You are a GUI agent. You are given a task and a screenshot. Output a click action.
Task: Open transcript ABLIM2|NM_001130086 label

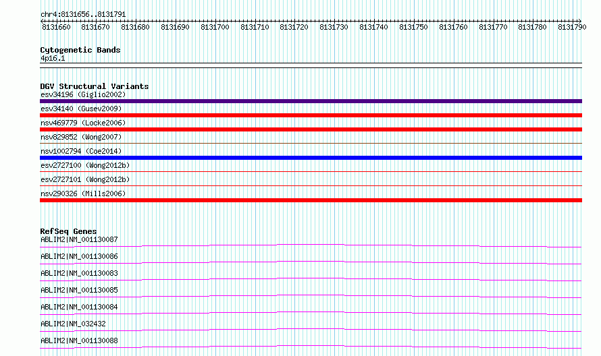coord(79,256)
